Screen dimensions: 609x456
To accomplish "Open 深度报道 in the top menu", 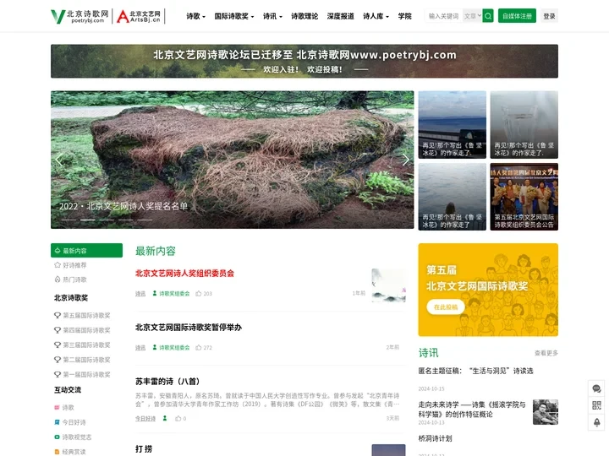I will [341, 16].
